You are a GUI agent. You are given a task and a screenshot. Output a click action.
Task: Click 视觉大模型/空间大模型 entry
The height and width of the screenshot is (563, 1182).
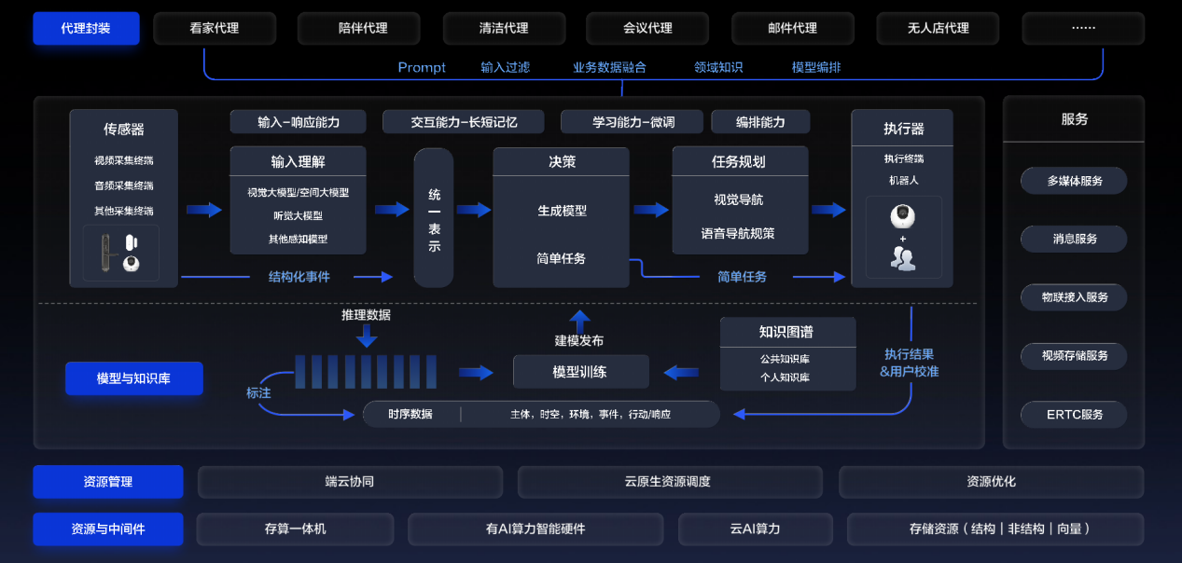299,192
